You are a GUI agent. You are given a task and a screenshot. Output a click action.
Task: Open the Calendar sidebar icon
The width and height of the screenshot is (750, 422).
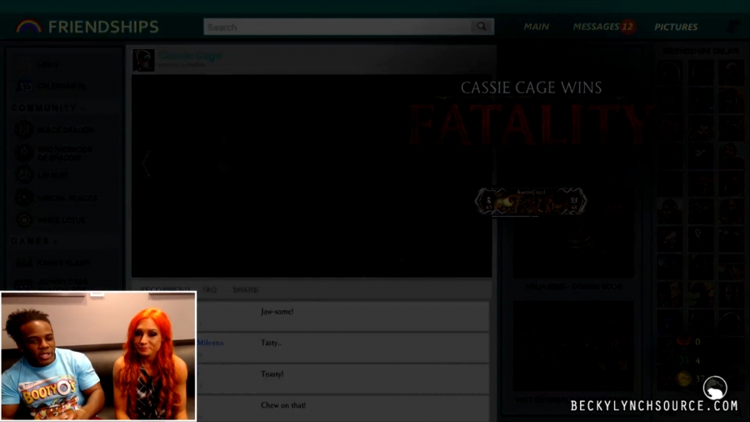25,85
